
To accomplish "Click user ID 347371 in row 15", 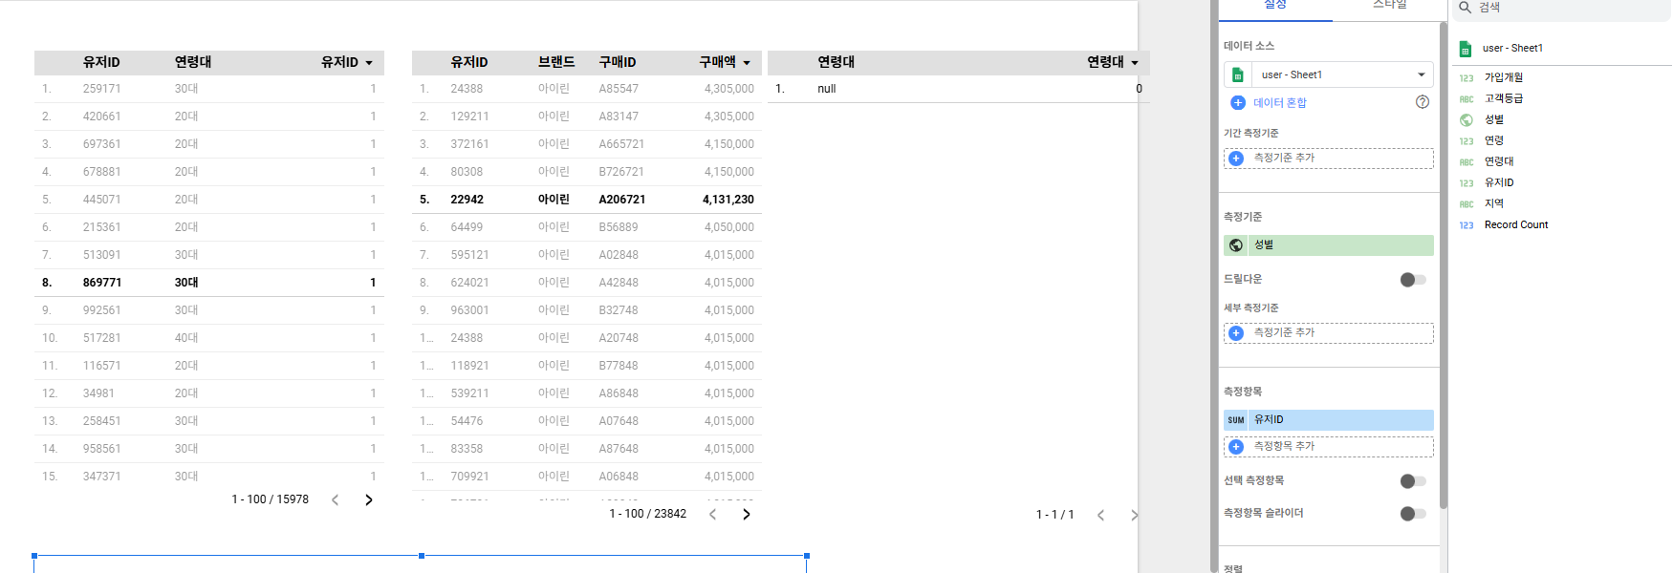I will point(101,477).
